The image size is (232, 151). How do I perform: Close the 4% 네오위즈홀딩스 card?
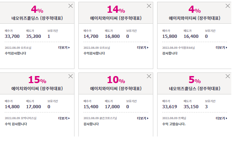tap(71, 6)
